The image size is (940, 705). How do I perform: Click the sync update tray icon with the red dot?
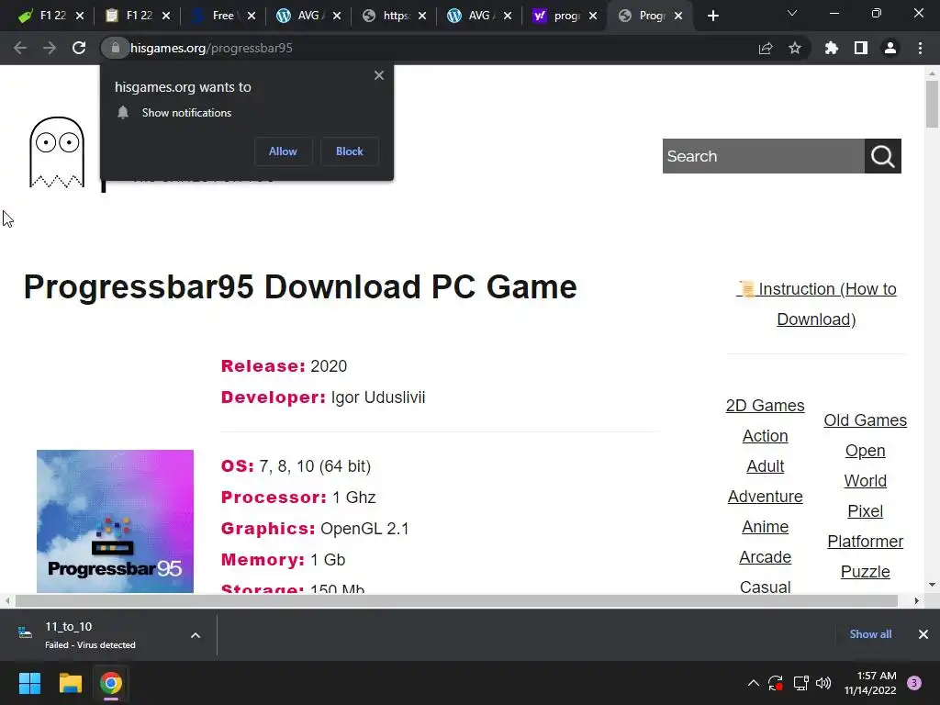[x=776, y=683]
